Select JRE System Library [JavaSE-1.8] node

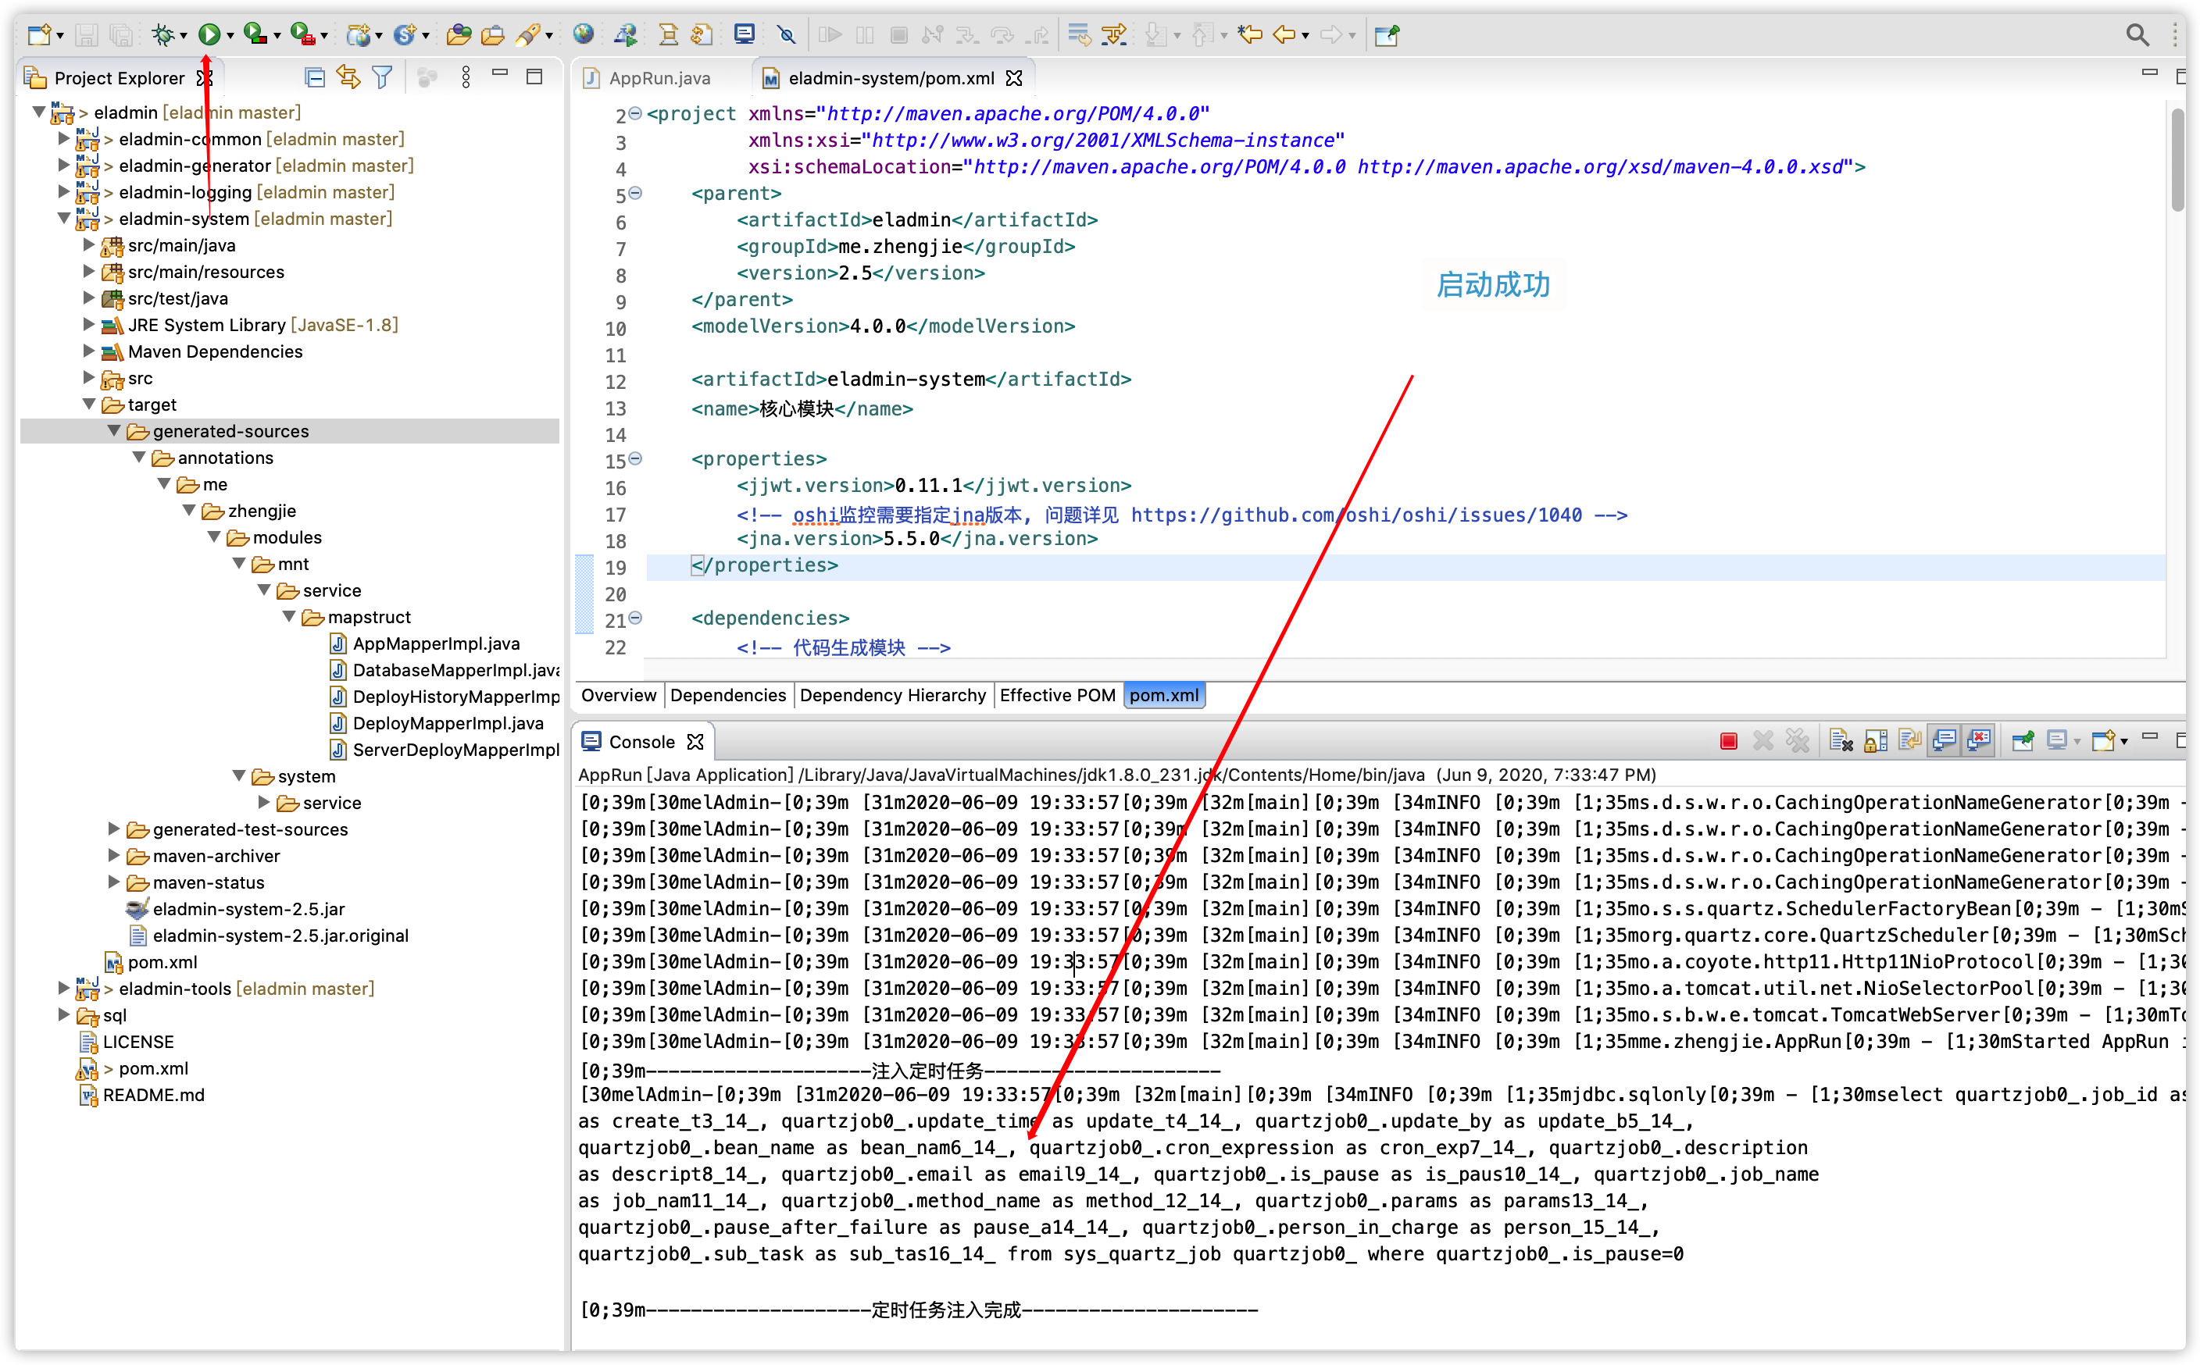coord(250,325)
